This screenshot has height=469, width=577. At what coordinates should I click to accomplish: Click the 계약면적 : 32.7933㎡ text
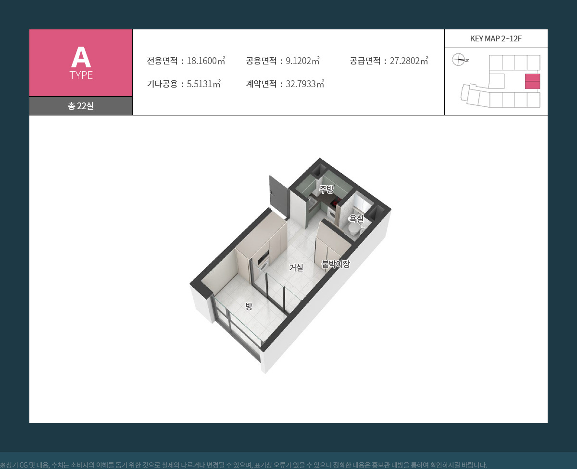coord(285,84)
